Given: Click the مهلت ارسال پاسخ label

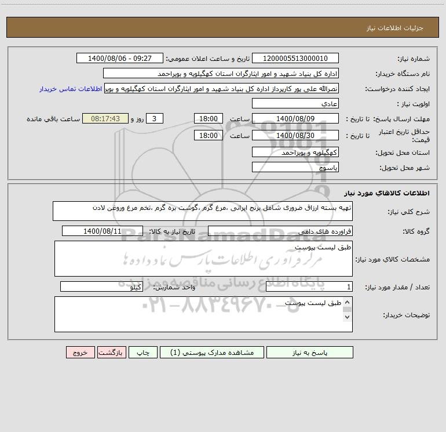Looking at the screenshot, I should 401,119.
